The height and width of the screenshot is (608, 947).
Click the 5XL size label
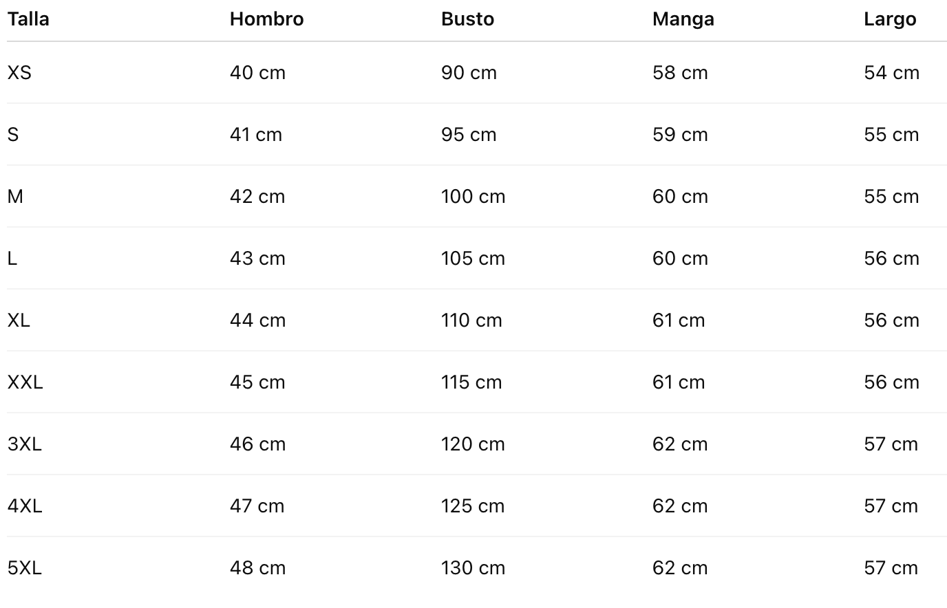25,568
